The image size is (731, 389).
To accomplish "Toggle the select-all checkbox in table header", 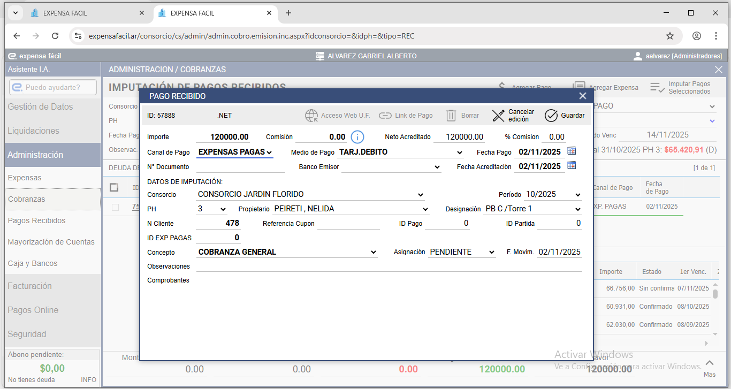I will pos(114,187).
